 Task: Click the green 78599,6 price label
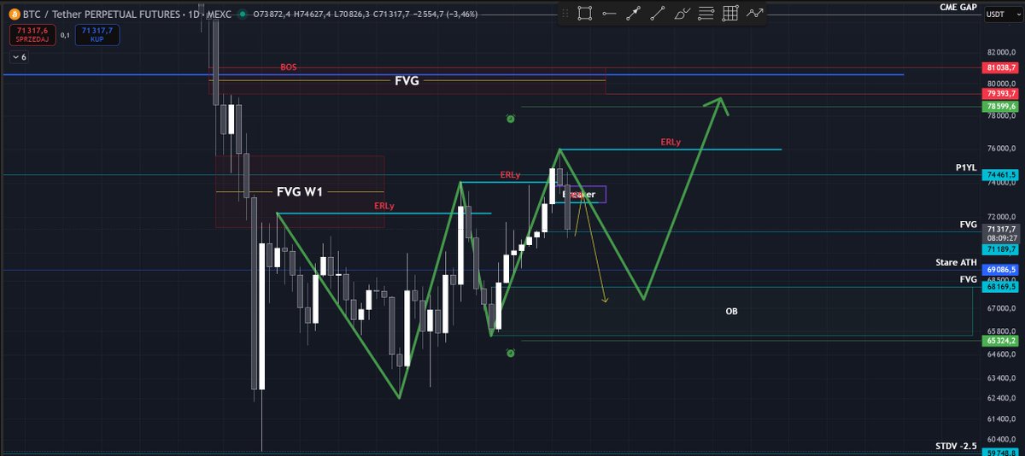click(999, 106)
